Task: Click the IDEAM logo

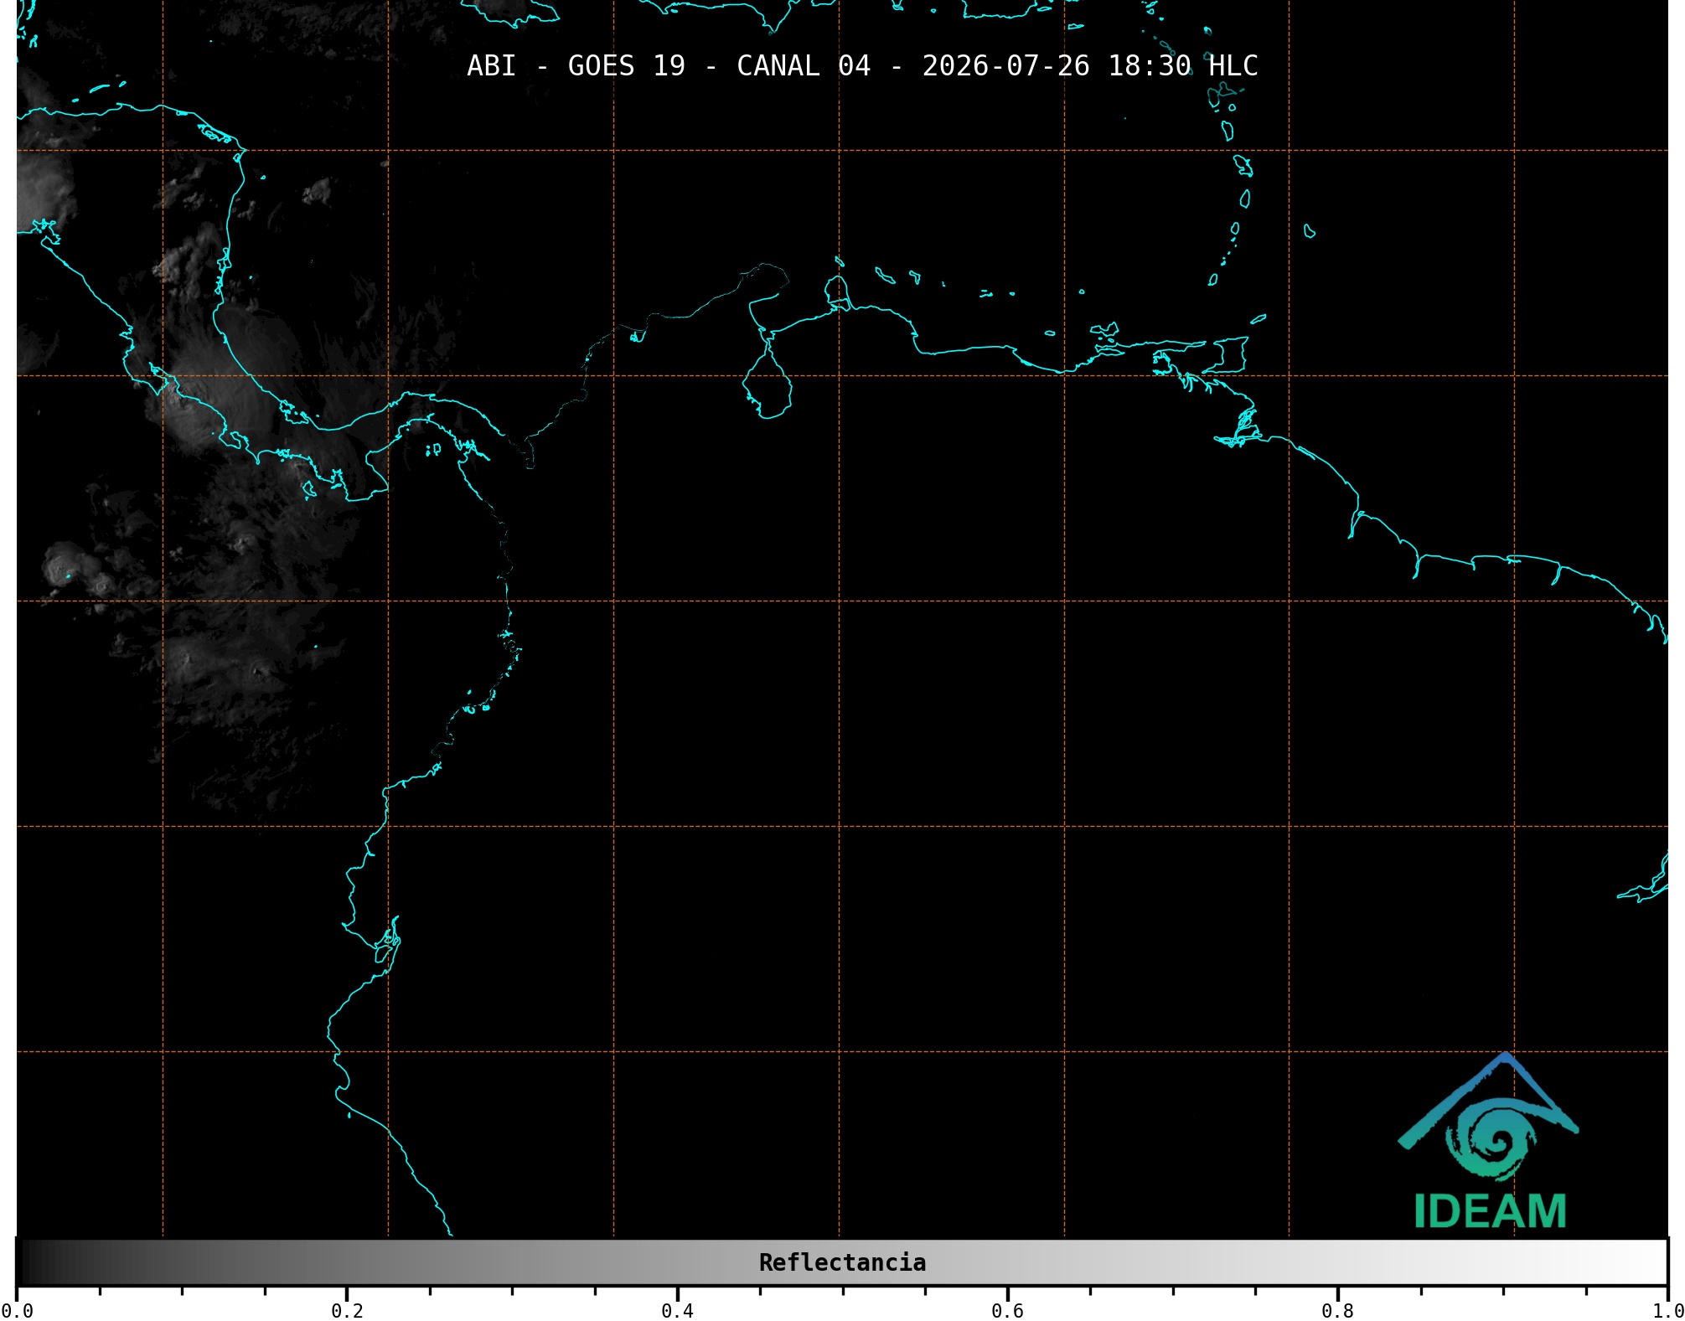Action: pyautogui.click(x=1489, y=1141)
